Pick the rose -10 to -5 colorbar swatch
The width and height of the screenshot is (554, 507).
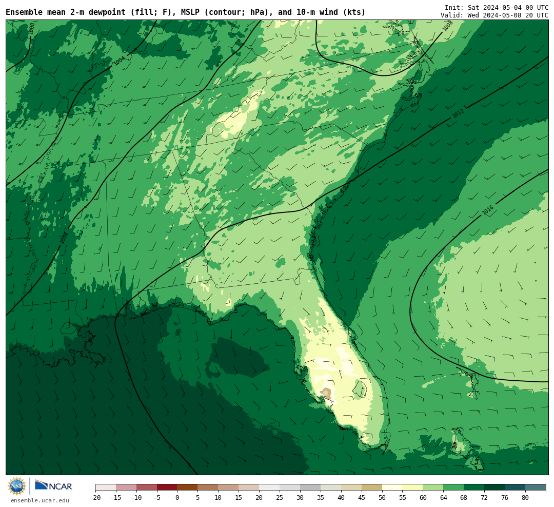147,488
